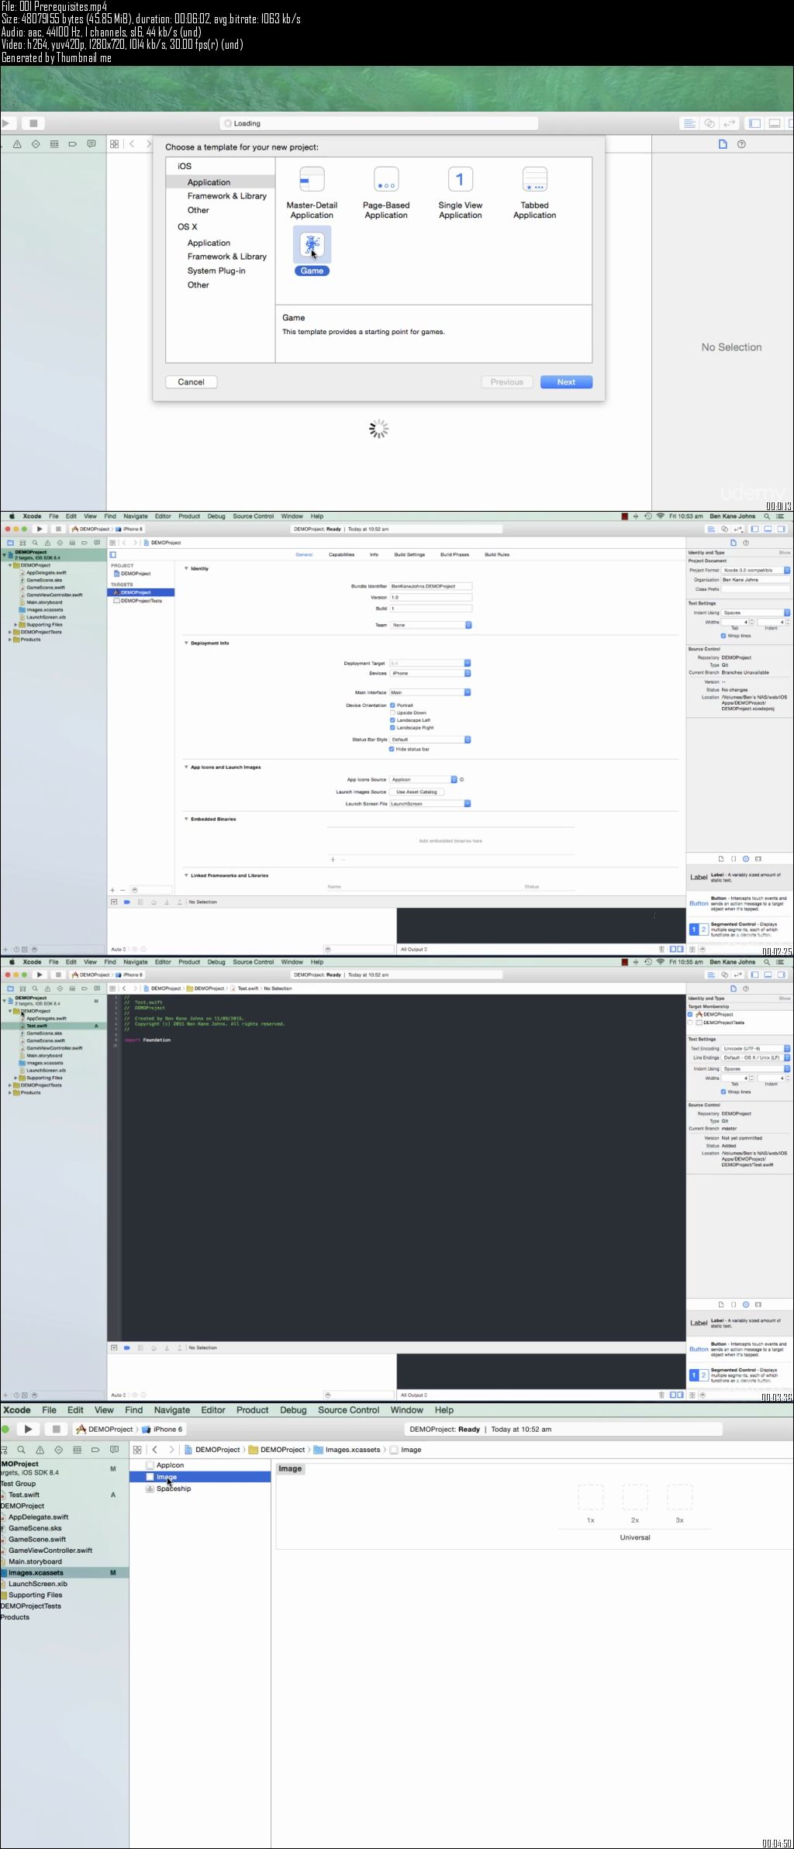The image size is (794, 1849).
Task: Open the Editor menu in the bottom frame
Action: tap(213, 1410)
